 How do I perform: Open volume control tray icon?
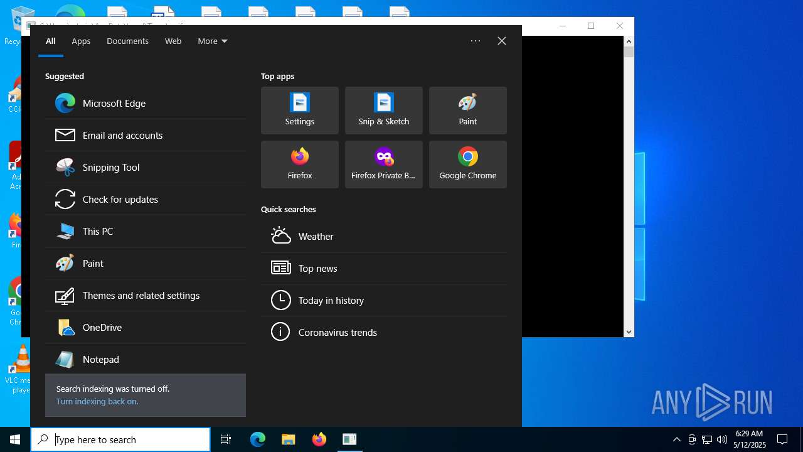tap(722, 439)
